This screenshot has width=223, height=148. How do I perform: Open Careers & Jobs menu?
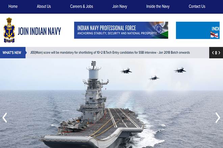(x=81, y=6)
